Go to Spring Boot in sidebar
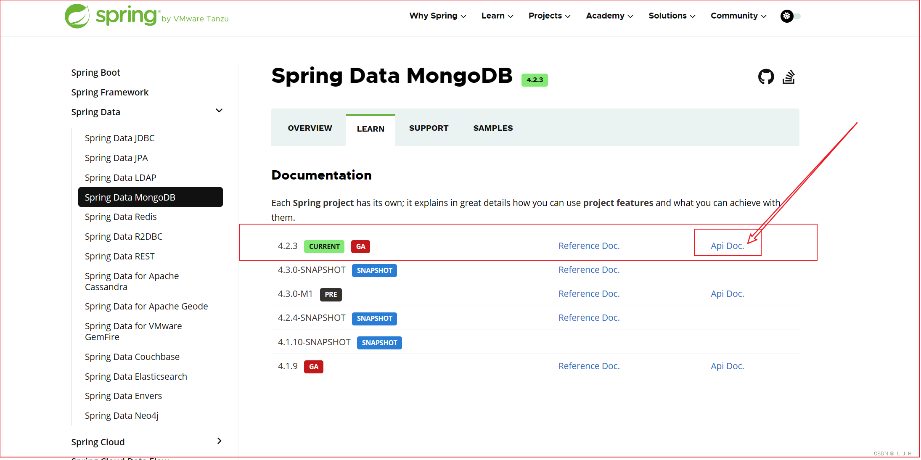 96,73
